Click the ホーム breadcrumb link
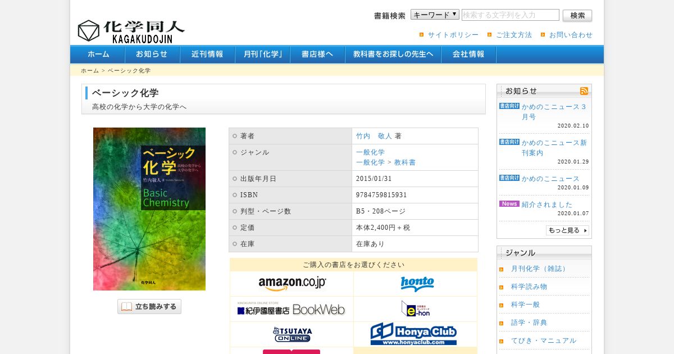The width and height of the screenshot is (674, 354). 90,71
